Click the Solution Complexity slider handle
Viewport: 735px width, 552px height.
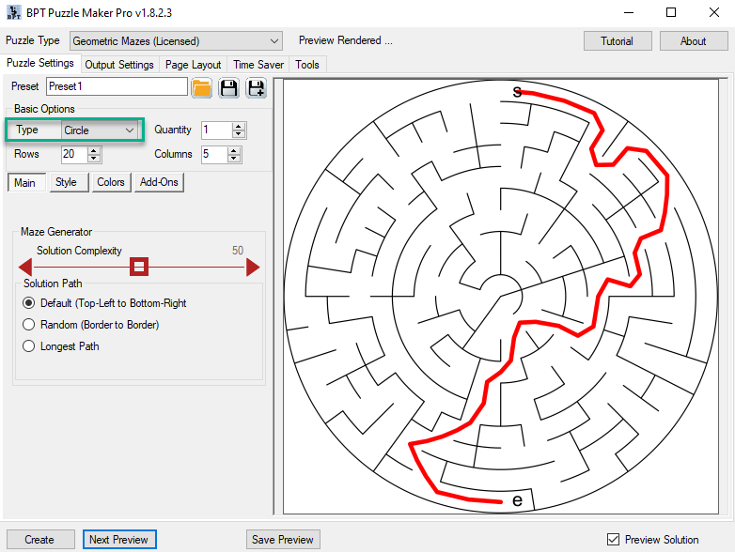139,268
